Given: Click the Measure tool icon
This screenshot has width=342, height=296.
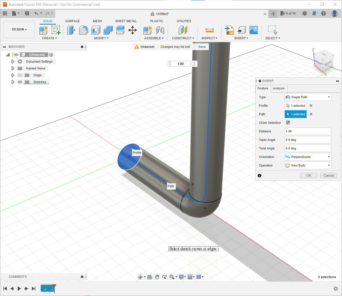Looking at the screenshot, I should [x=209, y=30].
